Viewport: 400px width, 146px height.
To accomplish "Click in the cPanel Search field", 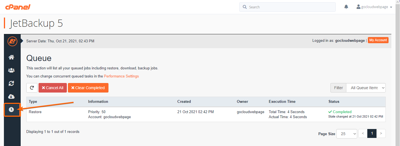I will point(287,7).
